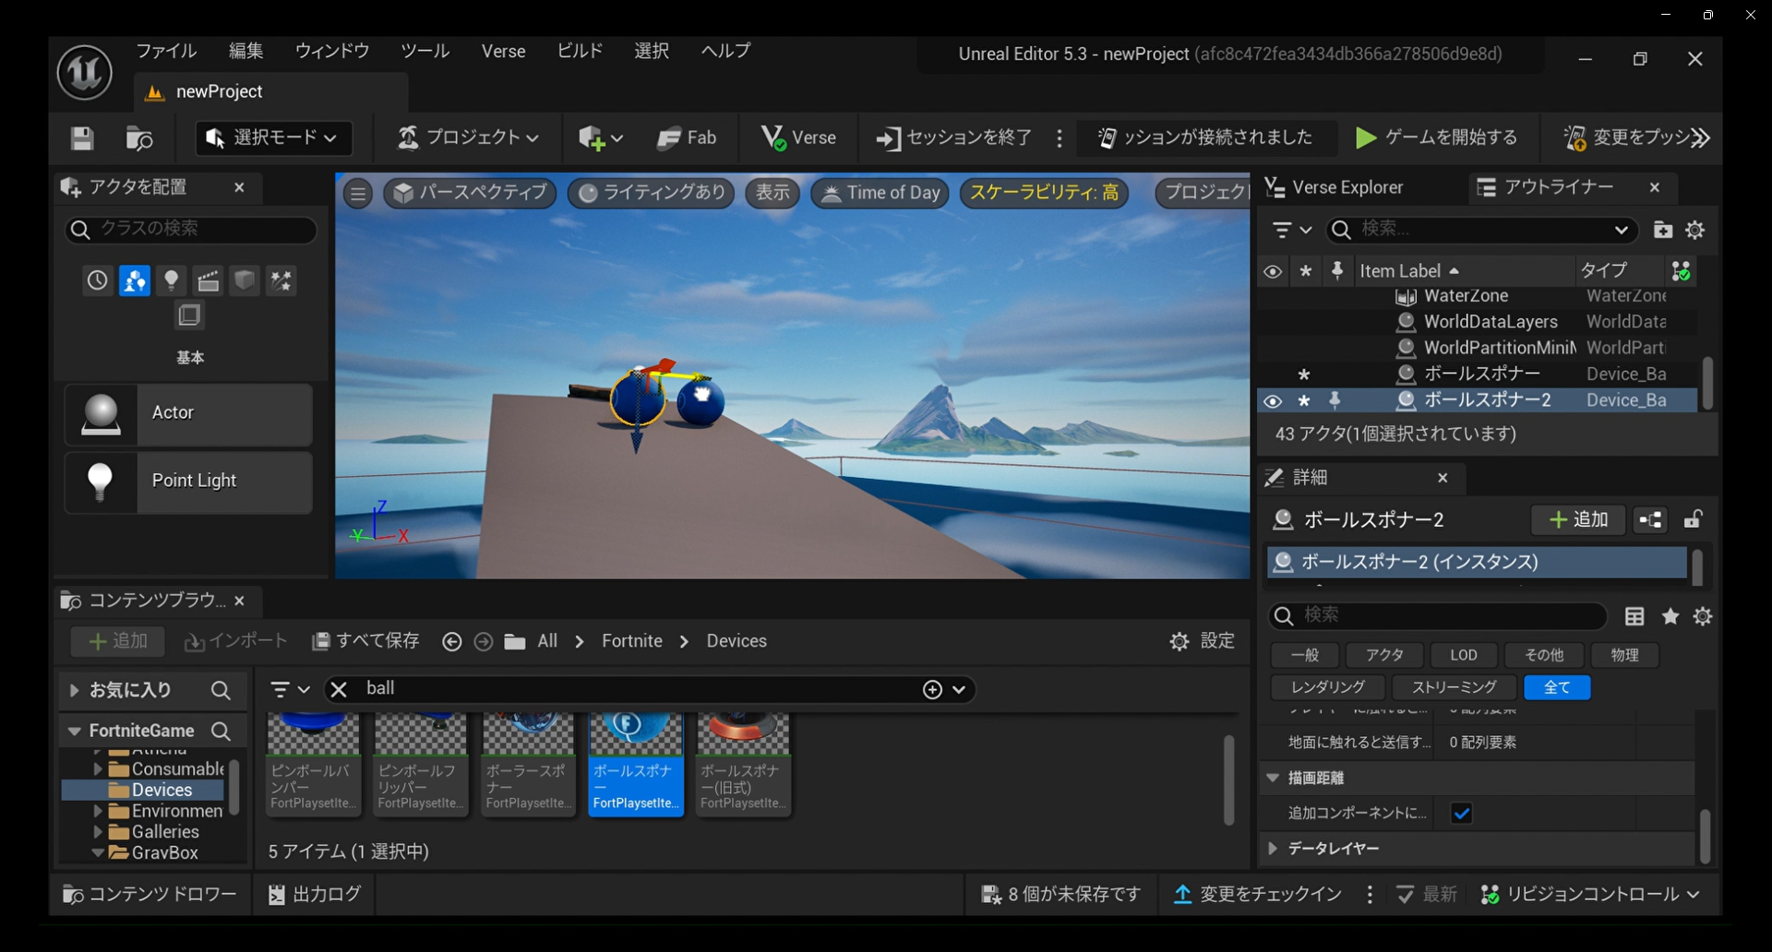Click the Verse compile toolbar button
This screenshot has height=952, width=1772.
click(798, 138)
